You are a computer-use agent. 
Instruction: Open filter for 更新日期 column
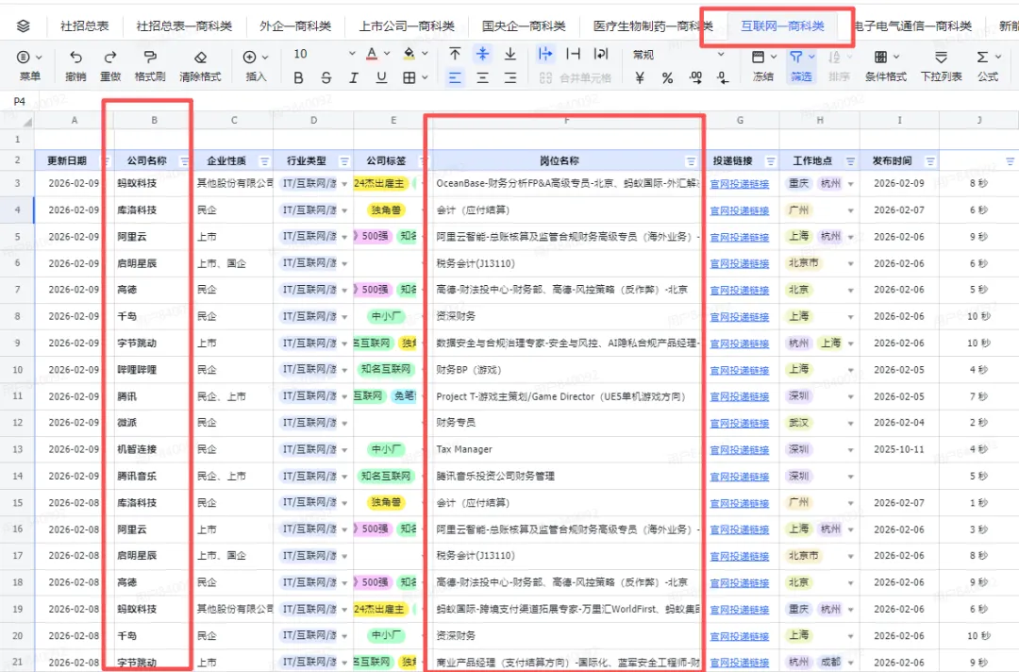coord(106,161)
